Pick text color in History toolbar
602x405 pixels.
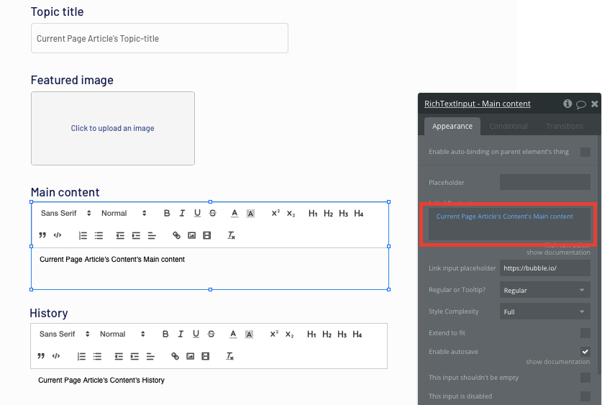tap(233, 334)
